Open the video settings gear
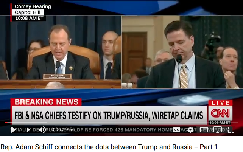 [190, 130]
